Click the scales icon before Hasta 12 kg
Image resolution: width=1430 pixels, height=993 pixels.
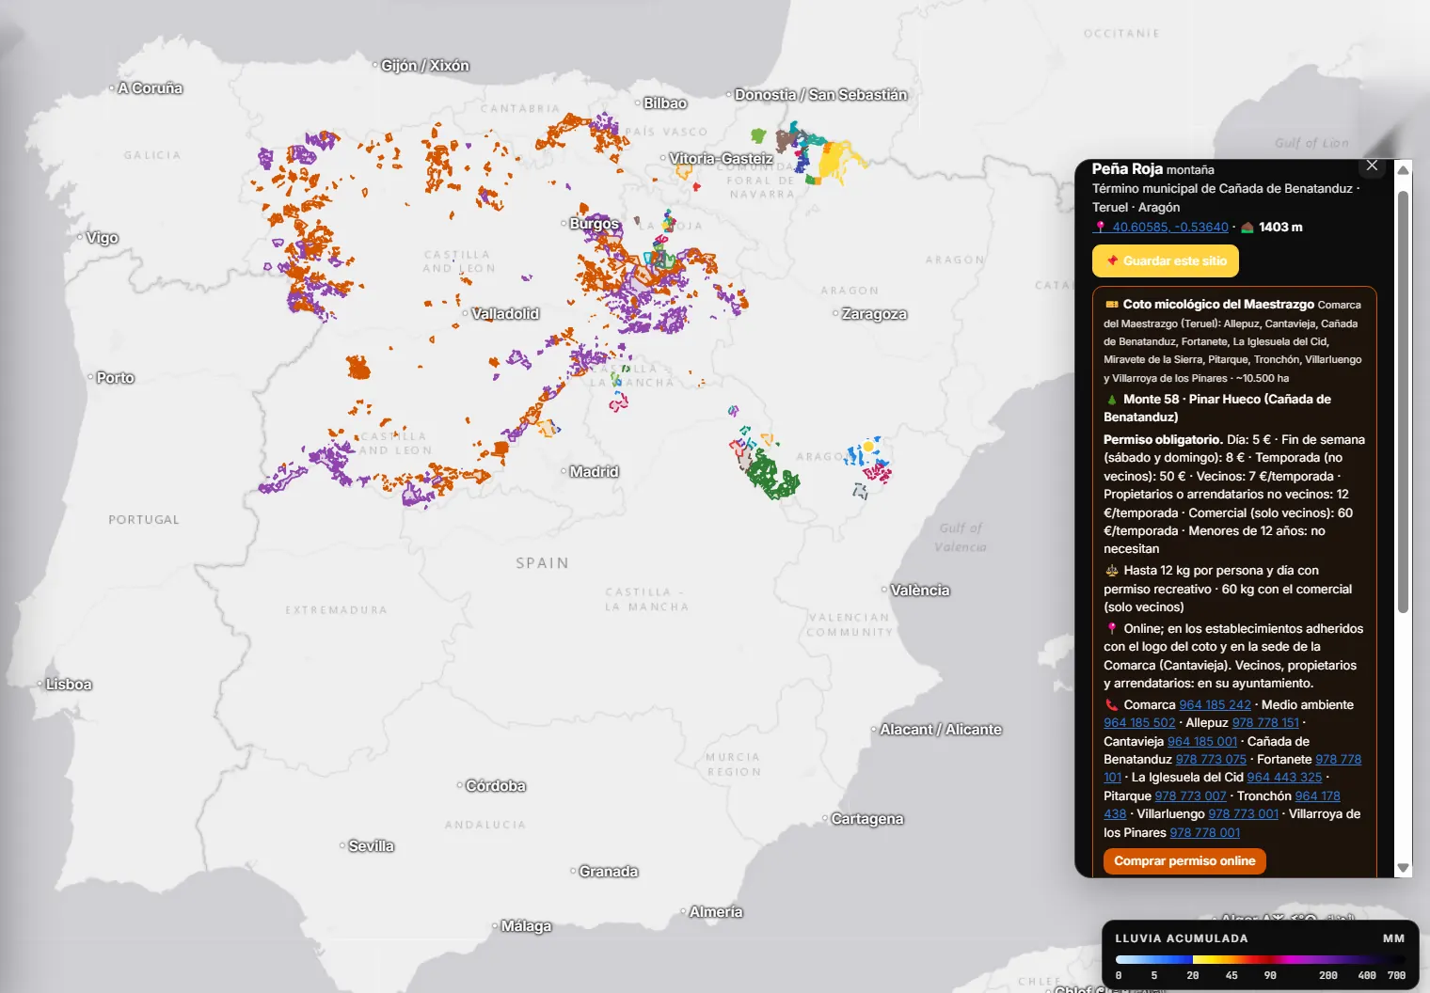[1111, 571]
